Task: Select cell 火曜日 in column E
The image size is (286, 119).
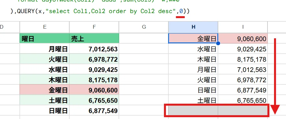Action: click(x=45, y=59)
